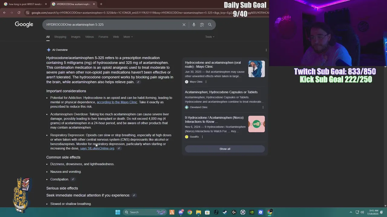
Task: Expand the More search filters dropdown
Action: coord(128,37)
